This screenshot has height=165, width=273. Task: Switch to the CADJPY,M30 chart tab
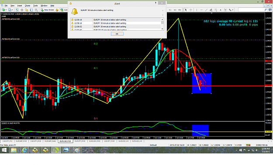[x=35, y=141]
